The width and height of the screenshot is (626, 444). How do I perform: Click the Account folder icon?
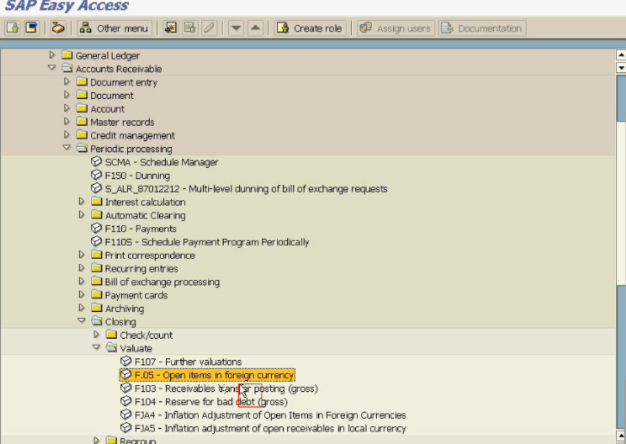[82, 108]
